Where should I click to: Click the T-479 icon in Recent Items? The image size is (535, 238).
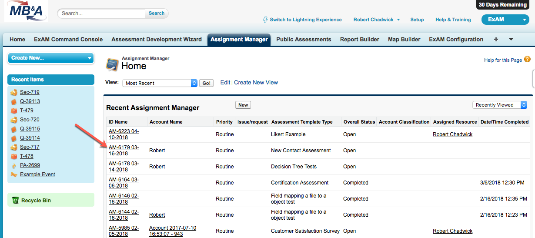pos(14,111)
